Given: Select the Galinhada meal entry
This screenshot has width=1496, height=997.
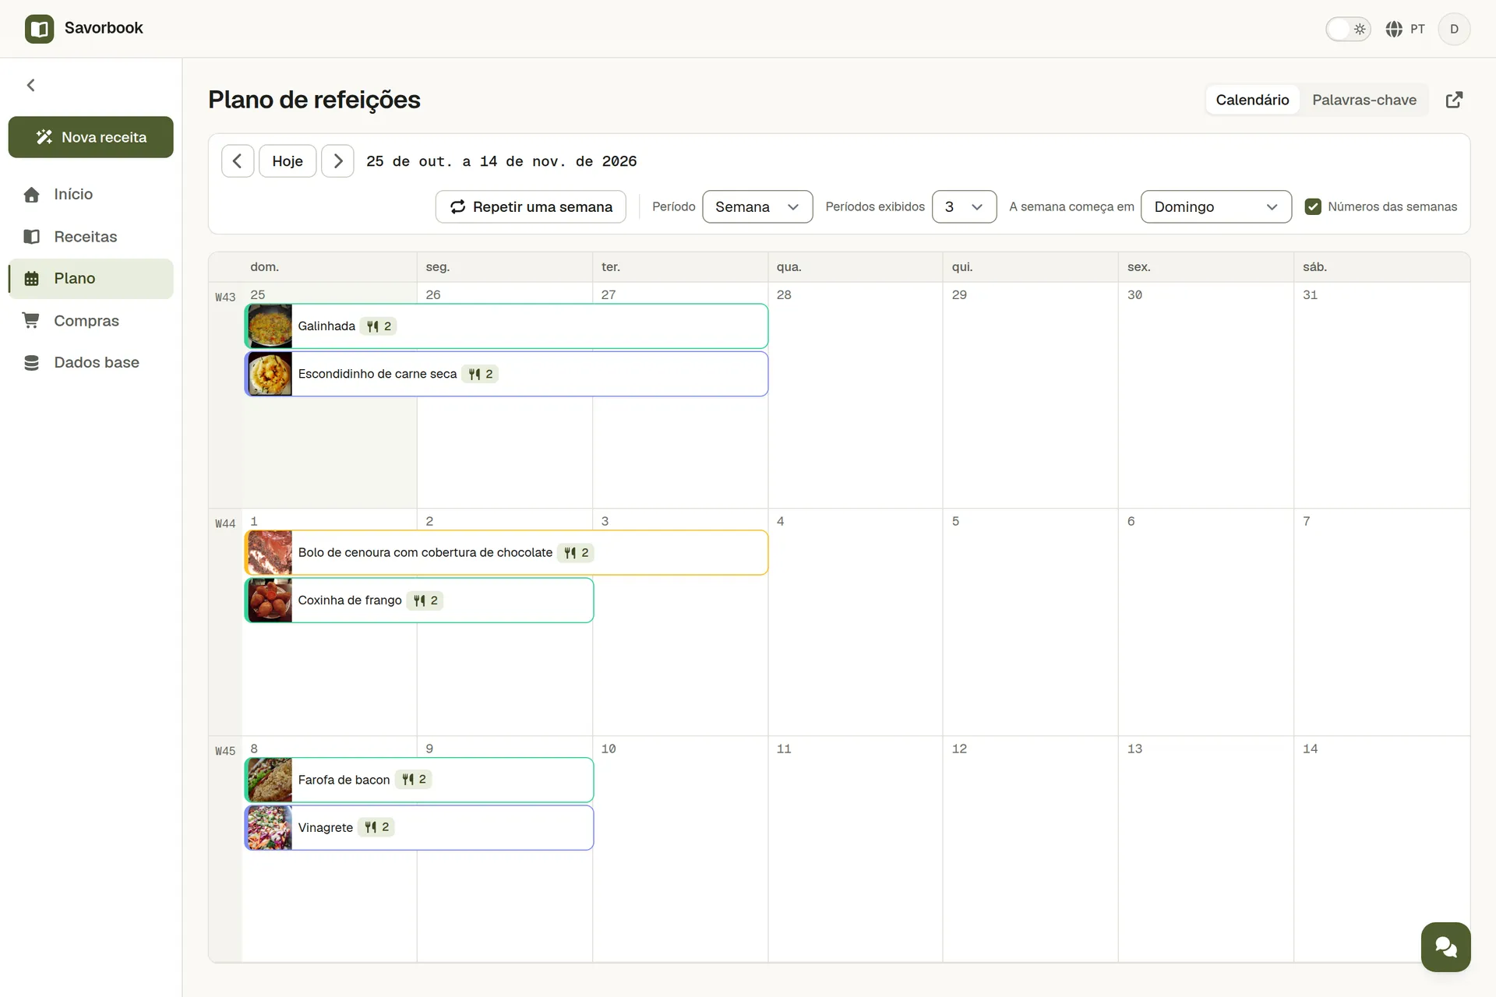Looking at the screenshot, I should pos(506,326).
